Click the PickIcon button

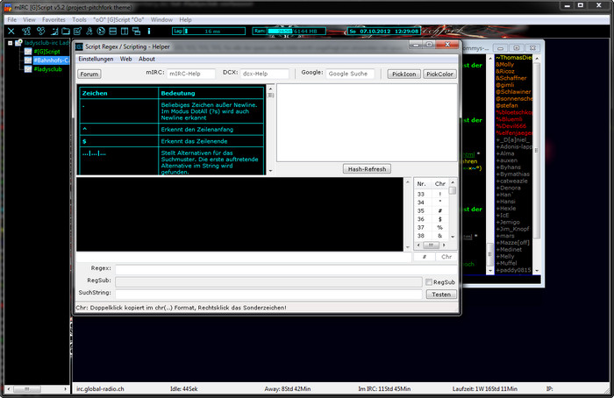pyautogui.click(x=404, y=74)
